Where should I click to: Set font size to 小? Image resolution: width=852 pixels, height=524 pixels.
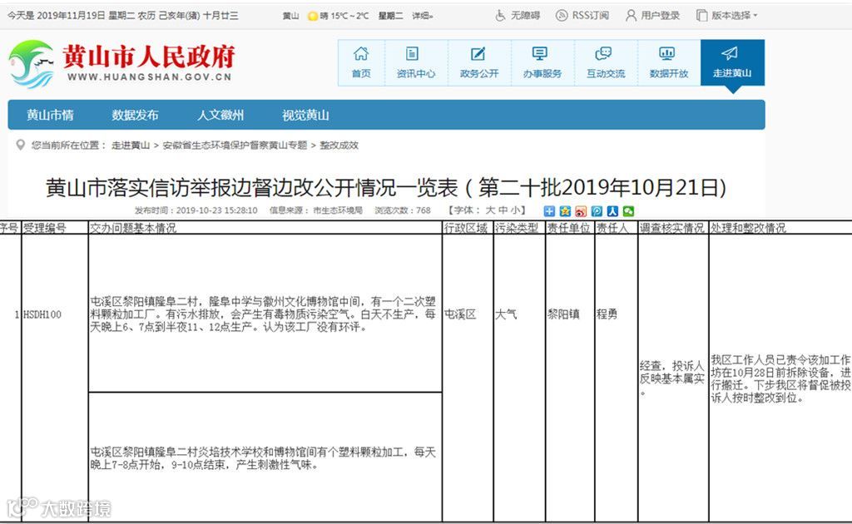tap(515, 210)
